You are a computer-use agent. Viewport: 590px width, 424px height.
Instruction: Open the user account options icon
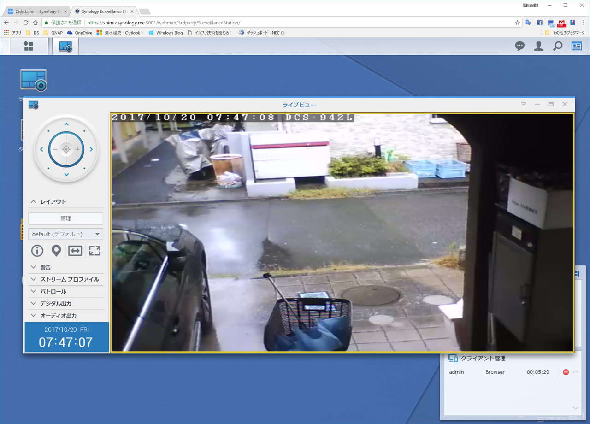(538, 46)
